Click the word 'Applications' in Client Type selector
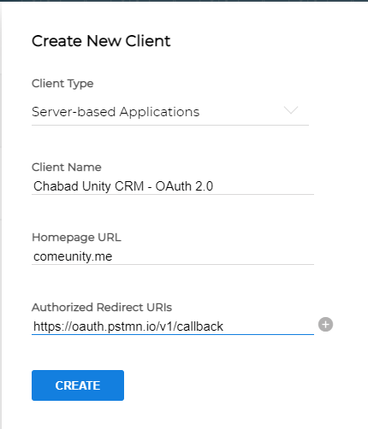The width and height of the screenshot is (368, 429). click(159, 112)
